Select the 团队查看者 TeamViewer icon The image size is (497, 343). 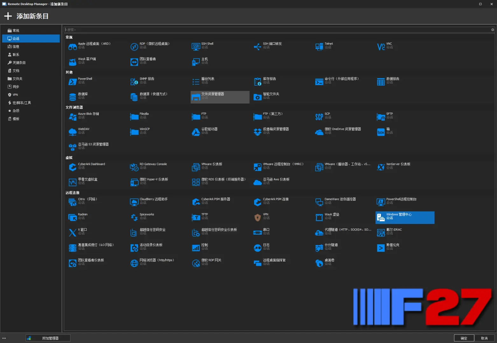point(134,62)
